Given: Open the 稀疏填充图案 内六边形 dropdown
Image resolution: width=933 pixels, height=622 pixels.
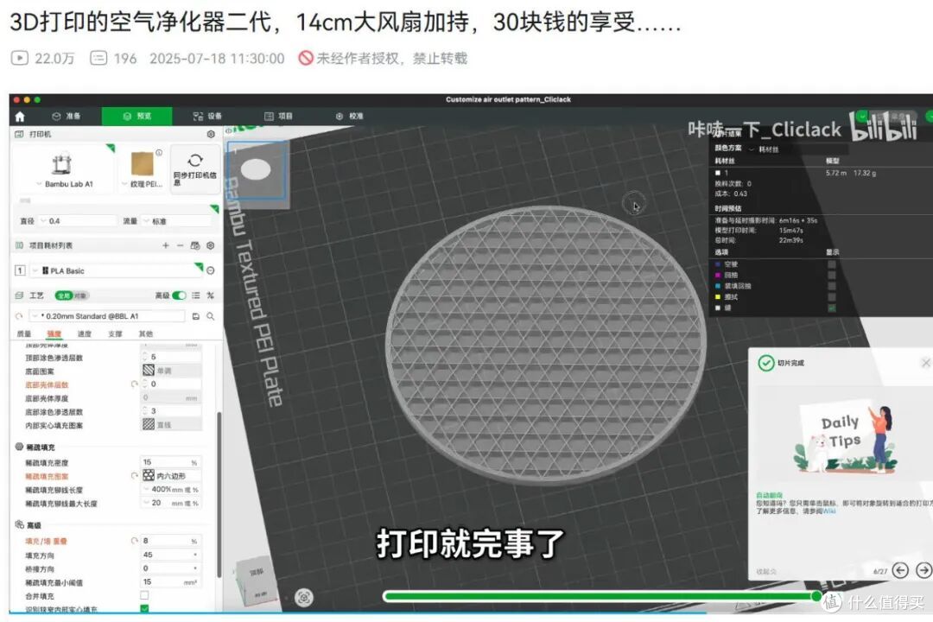Looking at the screenshot, I should tap(171, 476).
